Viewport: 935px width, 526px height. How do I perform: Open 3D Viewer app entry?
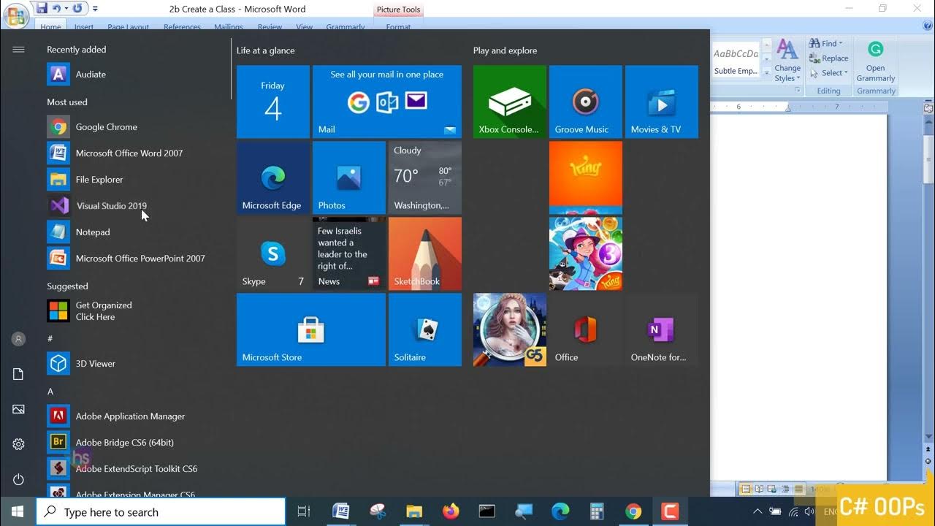(139, 364)
